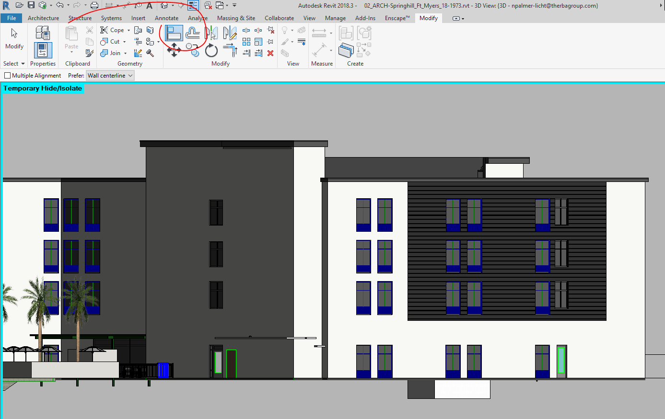Click the Join geometry button
The height and width of the screenshot is (419, 665).
110,53
